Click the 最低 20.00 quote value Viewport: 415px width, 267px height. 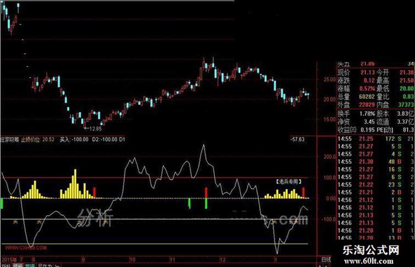point(406,89)
